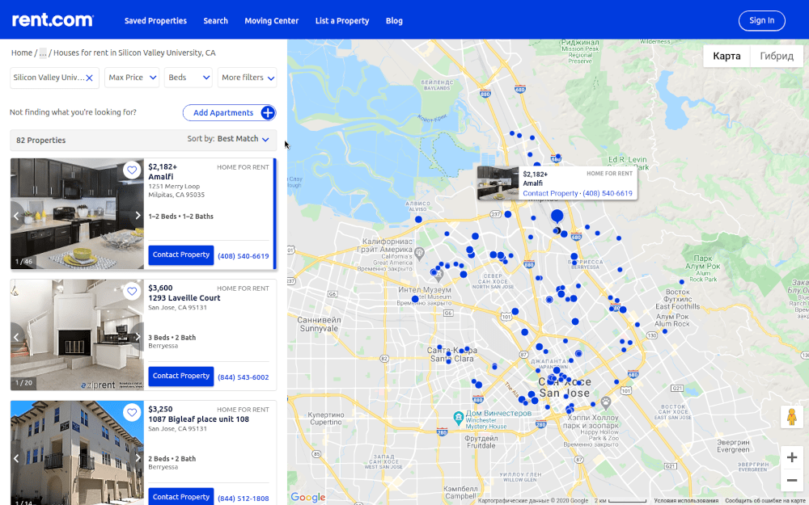The height and width of the screenshot is (505, 809).
Task: Open the Max Price dropdown
Action: (132, 78)
